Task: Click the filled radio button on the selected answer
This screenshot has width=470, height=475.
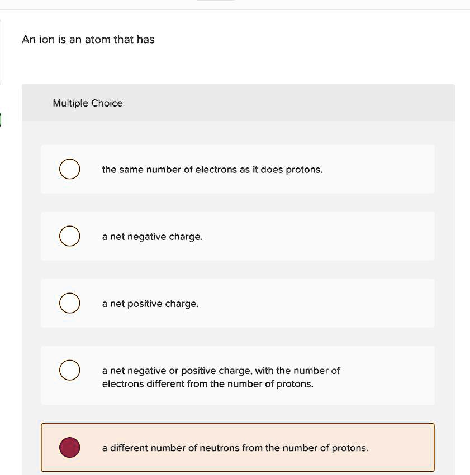Action: (x=69, y=447)
